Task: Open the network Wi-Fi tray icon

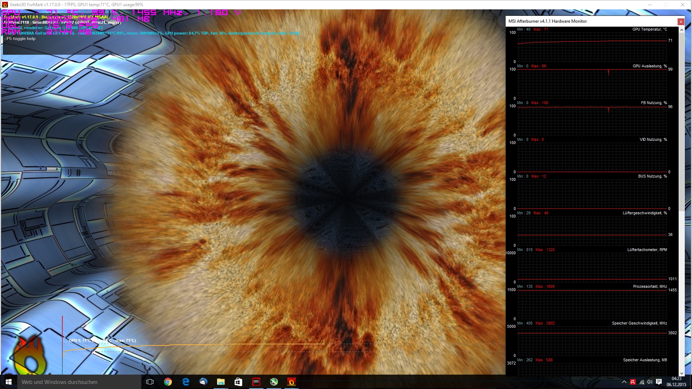Action: (642, 382)
